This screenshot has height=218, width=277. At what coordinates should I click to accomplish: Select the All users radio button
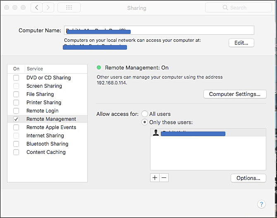click(145, 114)
